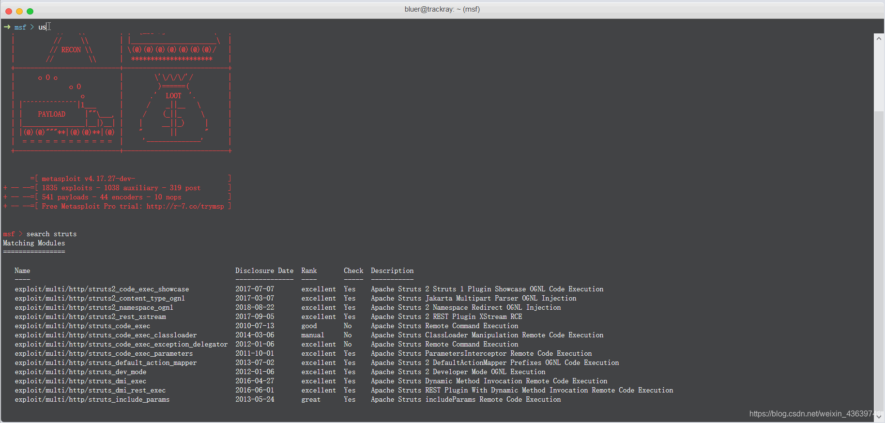Select module struts_code_exec_parameters

[x=104, y=353]
